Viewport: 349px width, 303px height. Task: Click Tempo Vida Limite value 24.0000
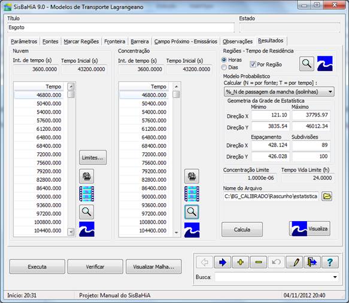308,178
